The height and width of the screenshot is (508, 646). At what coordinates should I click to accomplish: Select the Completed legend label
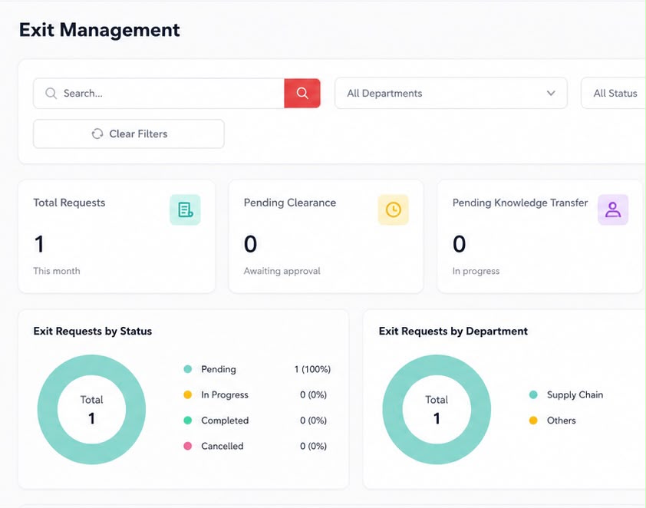coord(225,421)
